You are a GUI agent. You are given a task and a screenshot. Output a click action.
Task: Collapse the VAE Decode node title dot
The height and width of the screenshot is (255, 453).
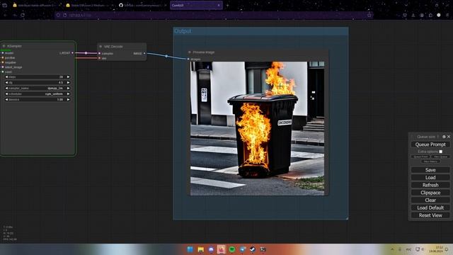[x=101, y=47]
